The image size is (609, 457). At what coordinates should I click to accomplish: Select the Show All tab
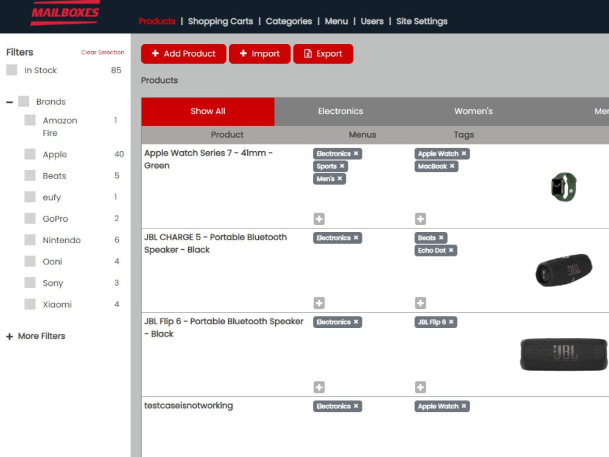208,112
